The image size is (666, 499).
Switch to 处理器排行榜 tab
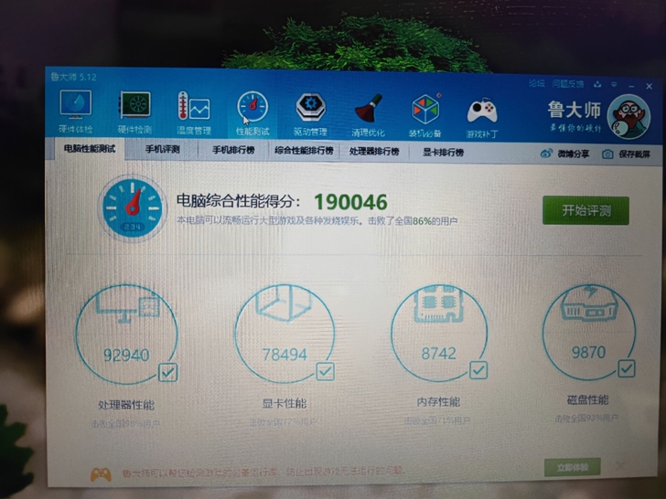pos(374,152)
